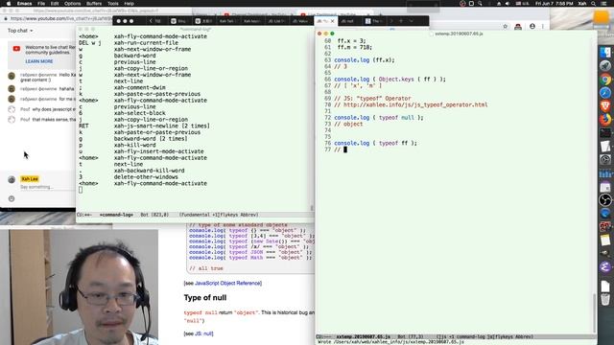
Task: Open Notification Center in menu bar
Action: pyautogui.click(x=603, y=4)
